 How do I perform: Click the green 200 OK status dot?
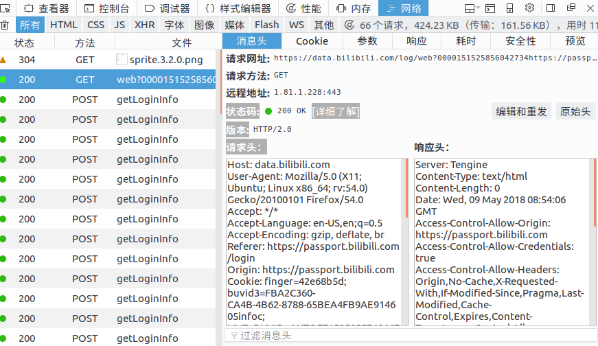268,111
